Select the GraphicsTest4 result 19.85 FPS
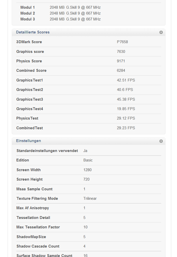This screenshot has width=177, height=257. coord(126,109)
